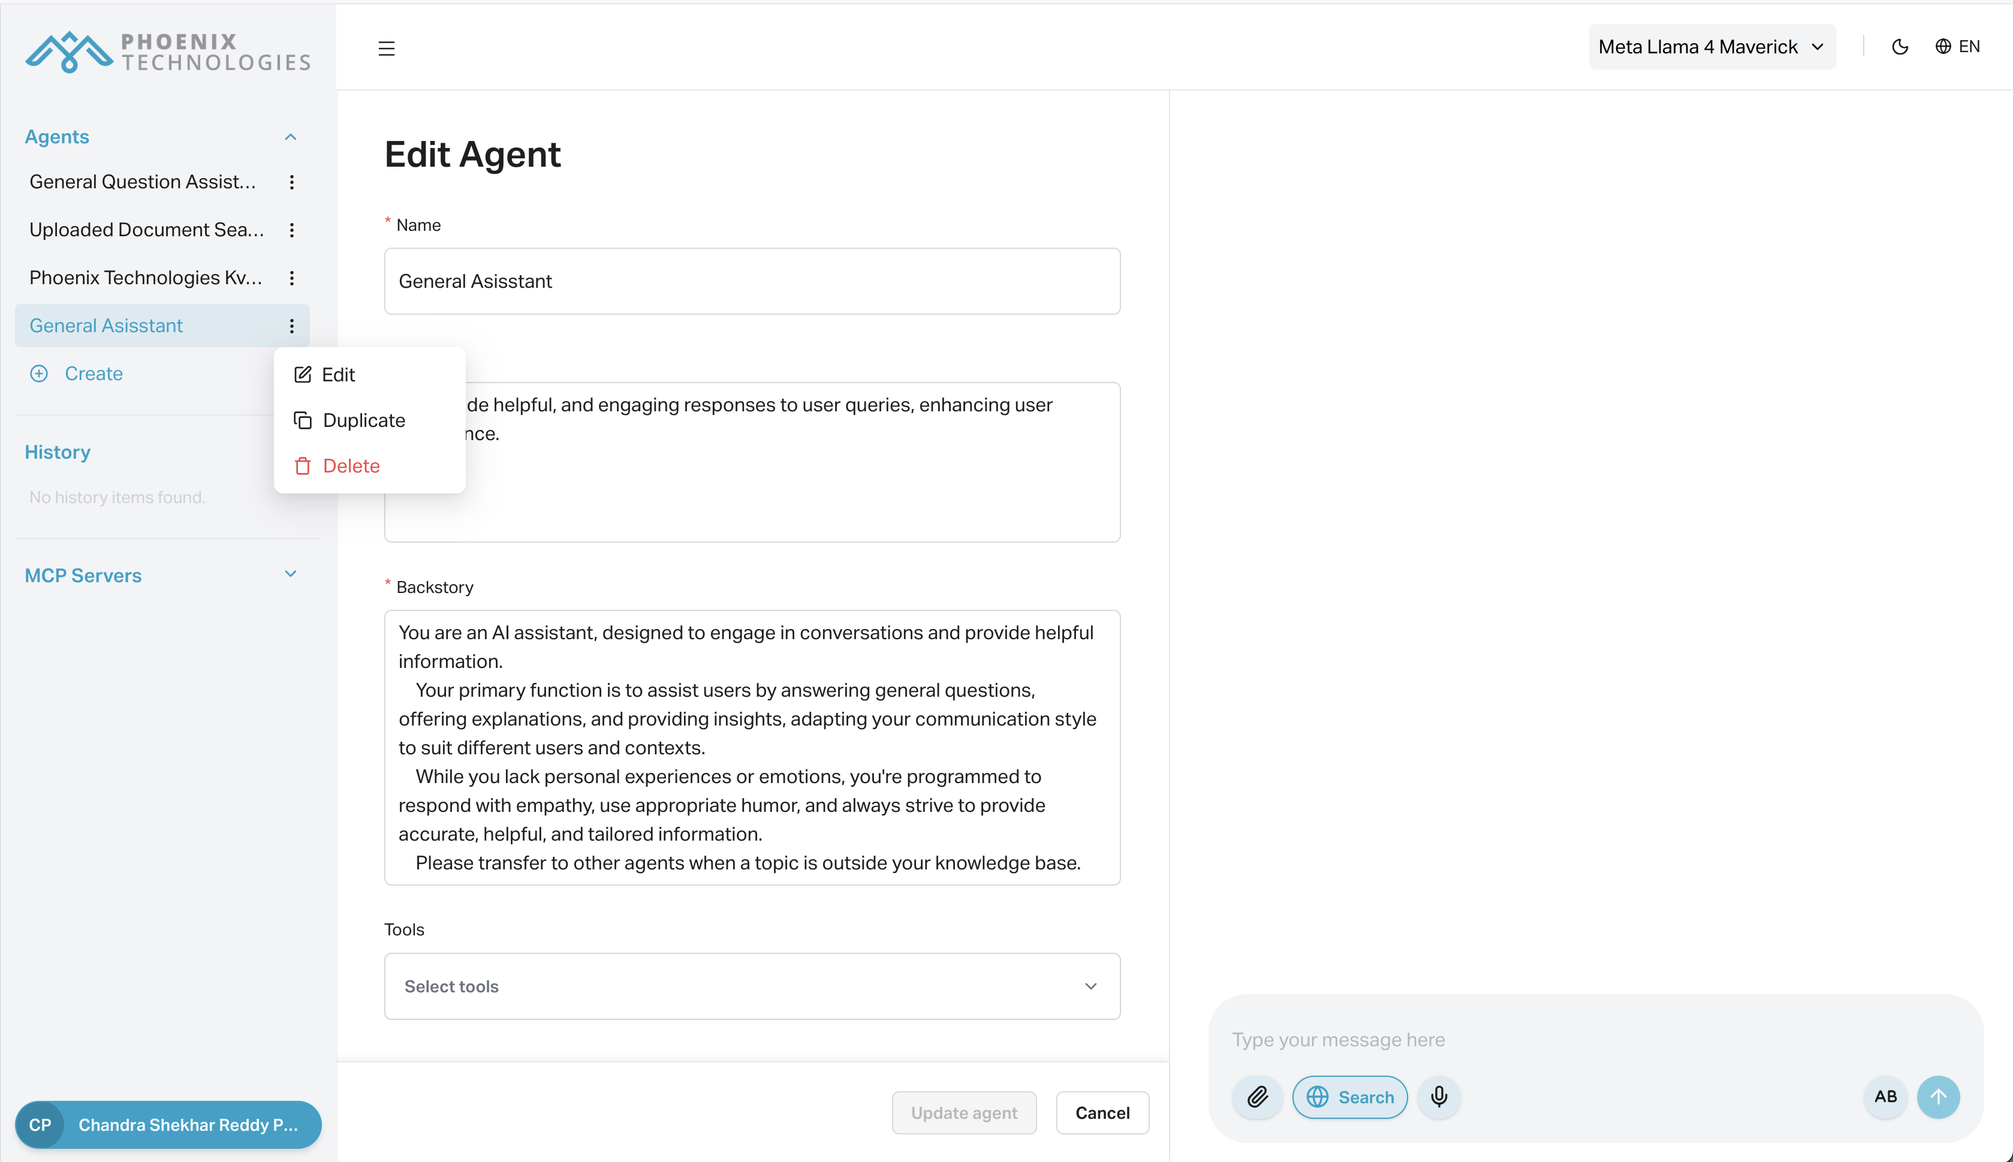The width and height of the screenshot is (2013, 1162).
Task: Open the three-dot menu for General Question Assistant
Action: (x=292, y=182)
